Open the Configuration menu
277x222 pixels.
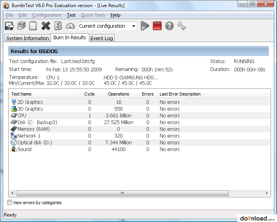(x=47, y=15)
